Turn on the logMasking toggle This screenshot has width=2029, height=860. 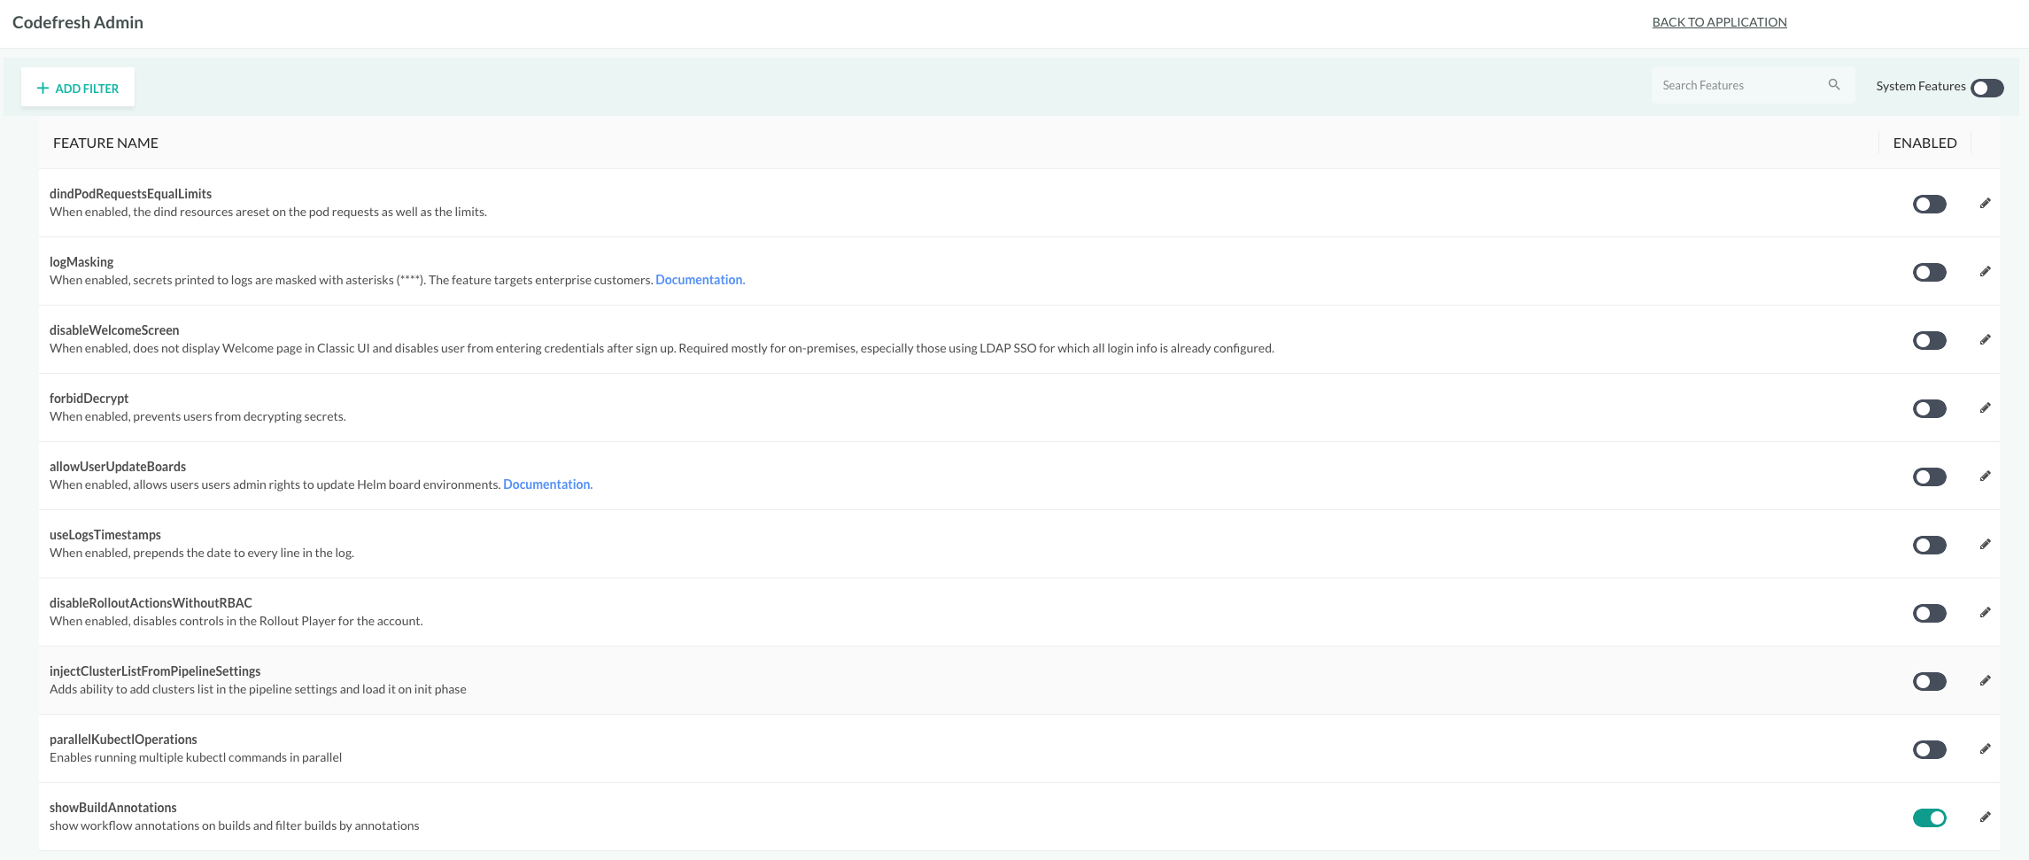tap(1929, 273)
